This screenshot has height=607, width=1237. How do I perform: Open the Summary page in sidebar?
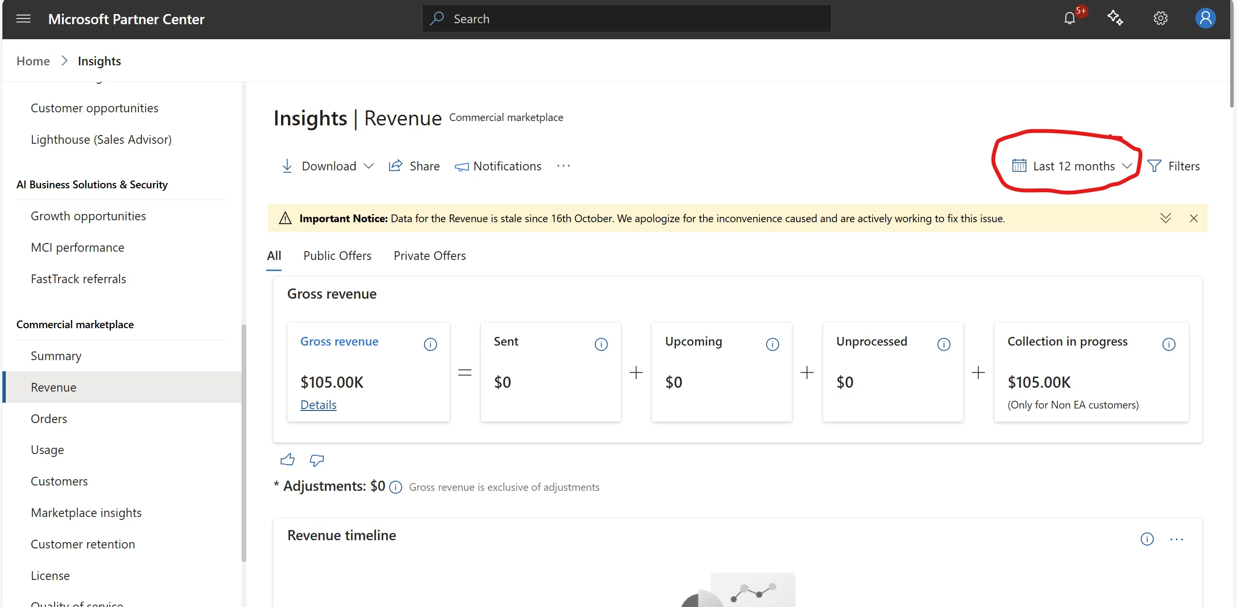[x=56, y=356]
